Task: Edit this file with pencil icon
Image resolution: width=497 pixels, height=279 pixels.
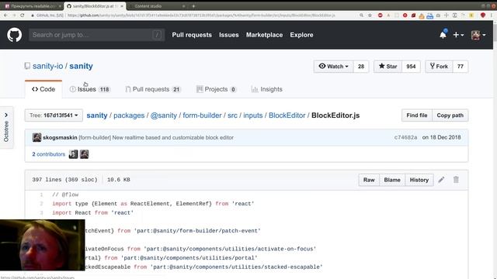Action: coord(441,180)
